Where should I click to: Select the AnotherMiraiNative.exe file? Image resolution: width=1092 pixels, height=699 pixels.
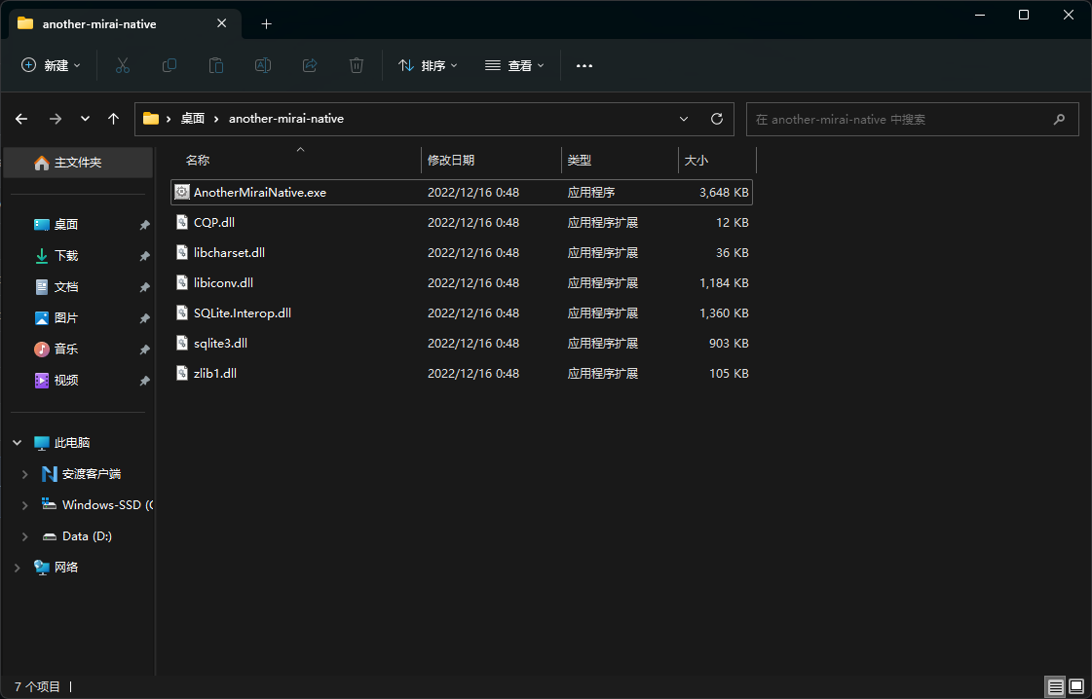(260, 193)
